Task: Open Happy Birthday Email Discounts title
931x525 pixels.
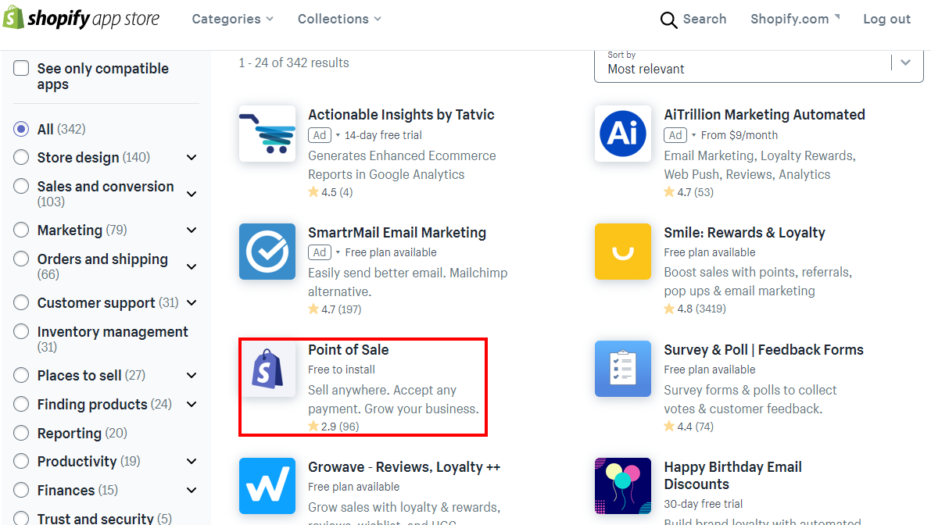Action: point(732,476)
